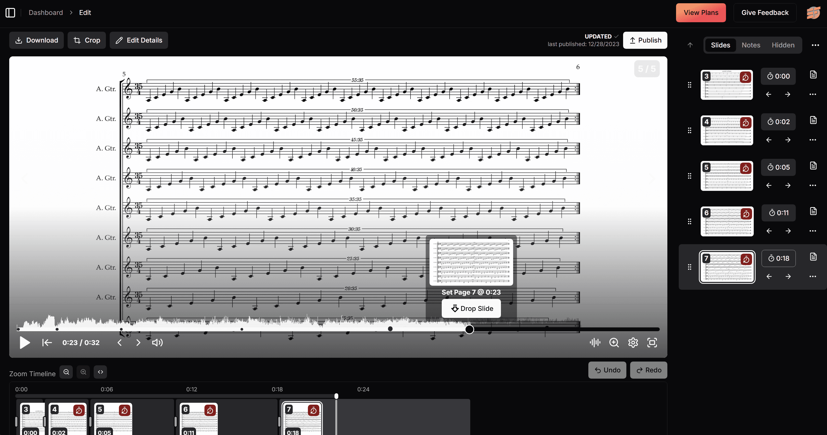Click the crop icon on the Crop button
Screen dimensions: 827x435
[77, 40]
